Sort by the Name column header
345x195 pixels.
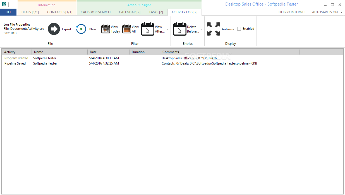(59, 52)
